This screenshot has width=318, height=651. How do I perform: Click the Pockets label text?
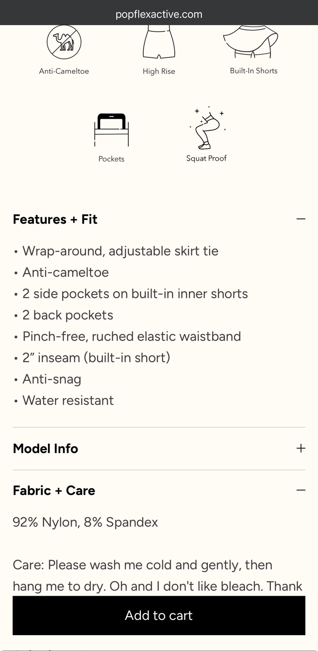coord(111,159)
